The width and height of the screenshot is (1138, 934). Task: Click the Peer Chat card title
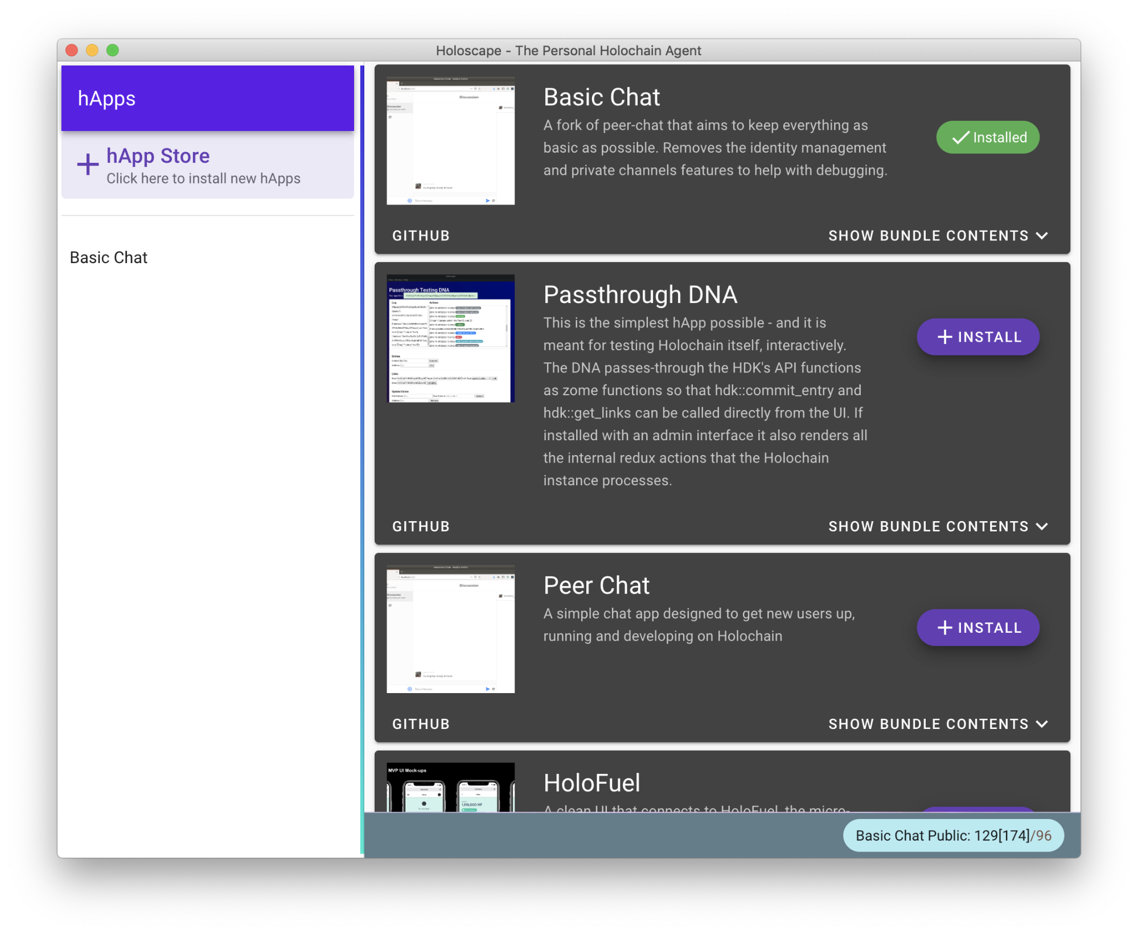tap(596, 585)
